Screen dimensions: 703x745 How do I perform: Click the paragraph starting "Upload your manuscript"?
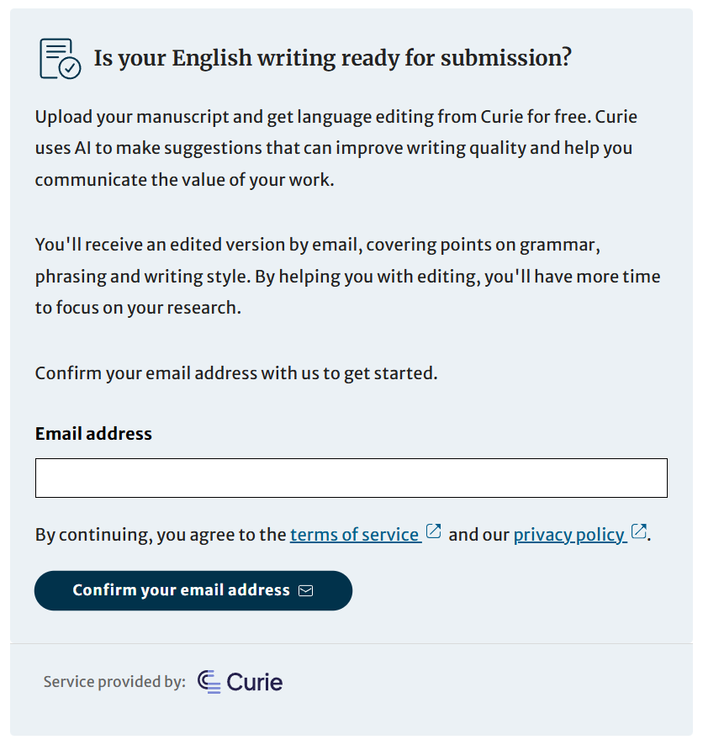tap(336, 148)
